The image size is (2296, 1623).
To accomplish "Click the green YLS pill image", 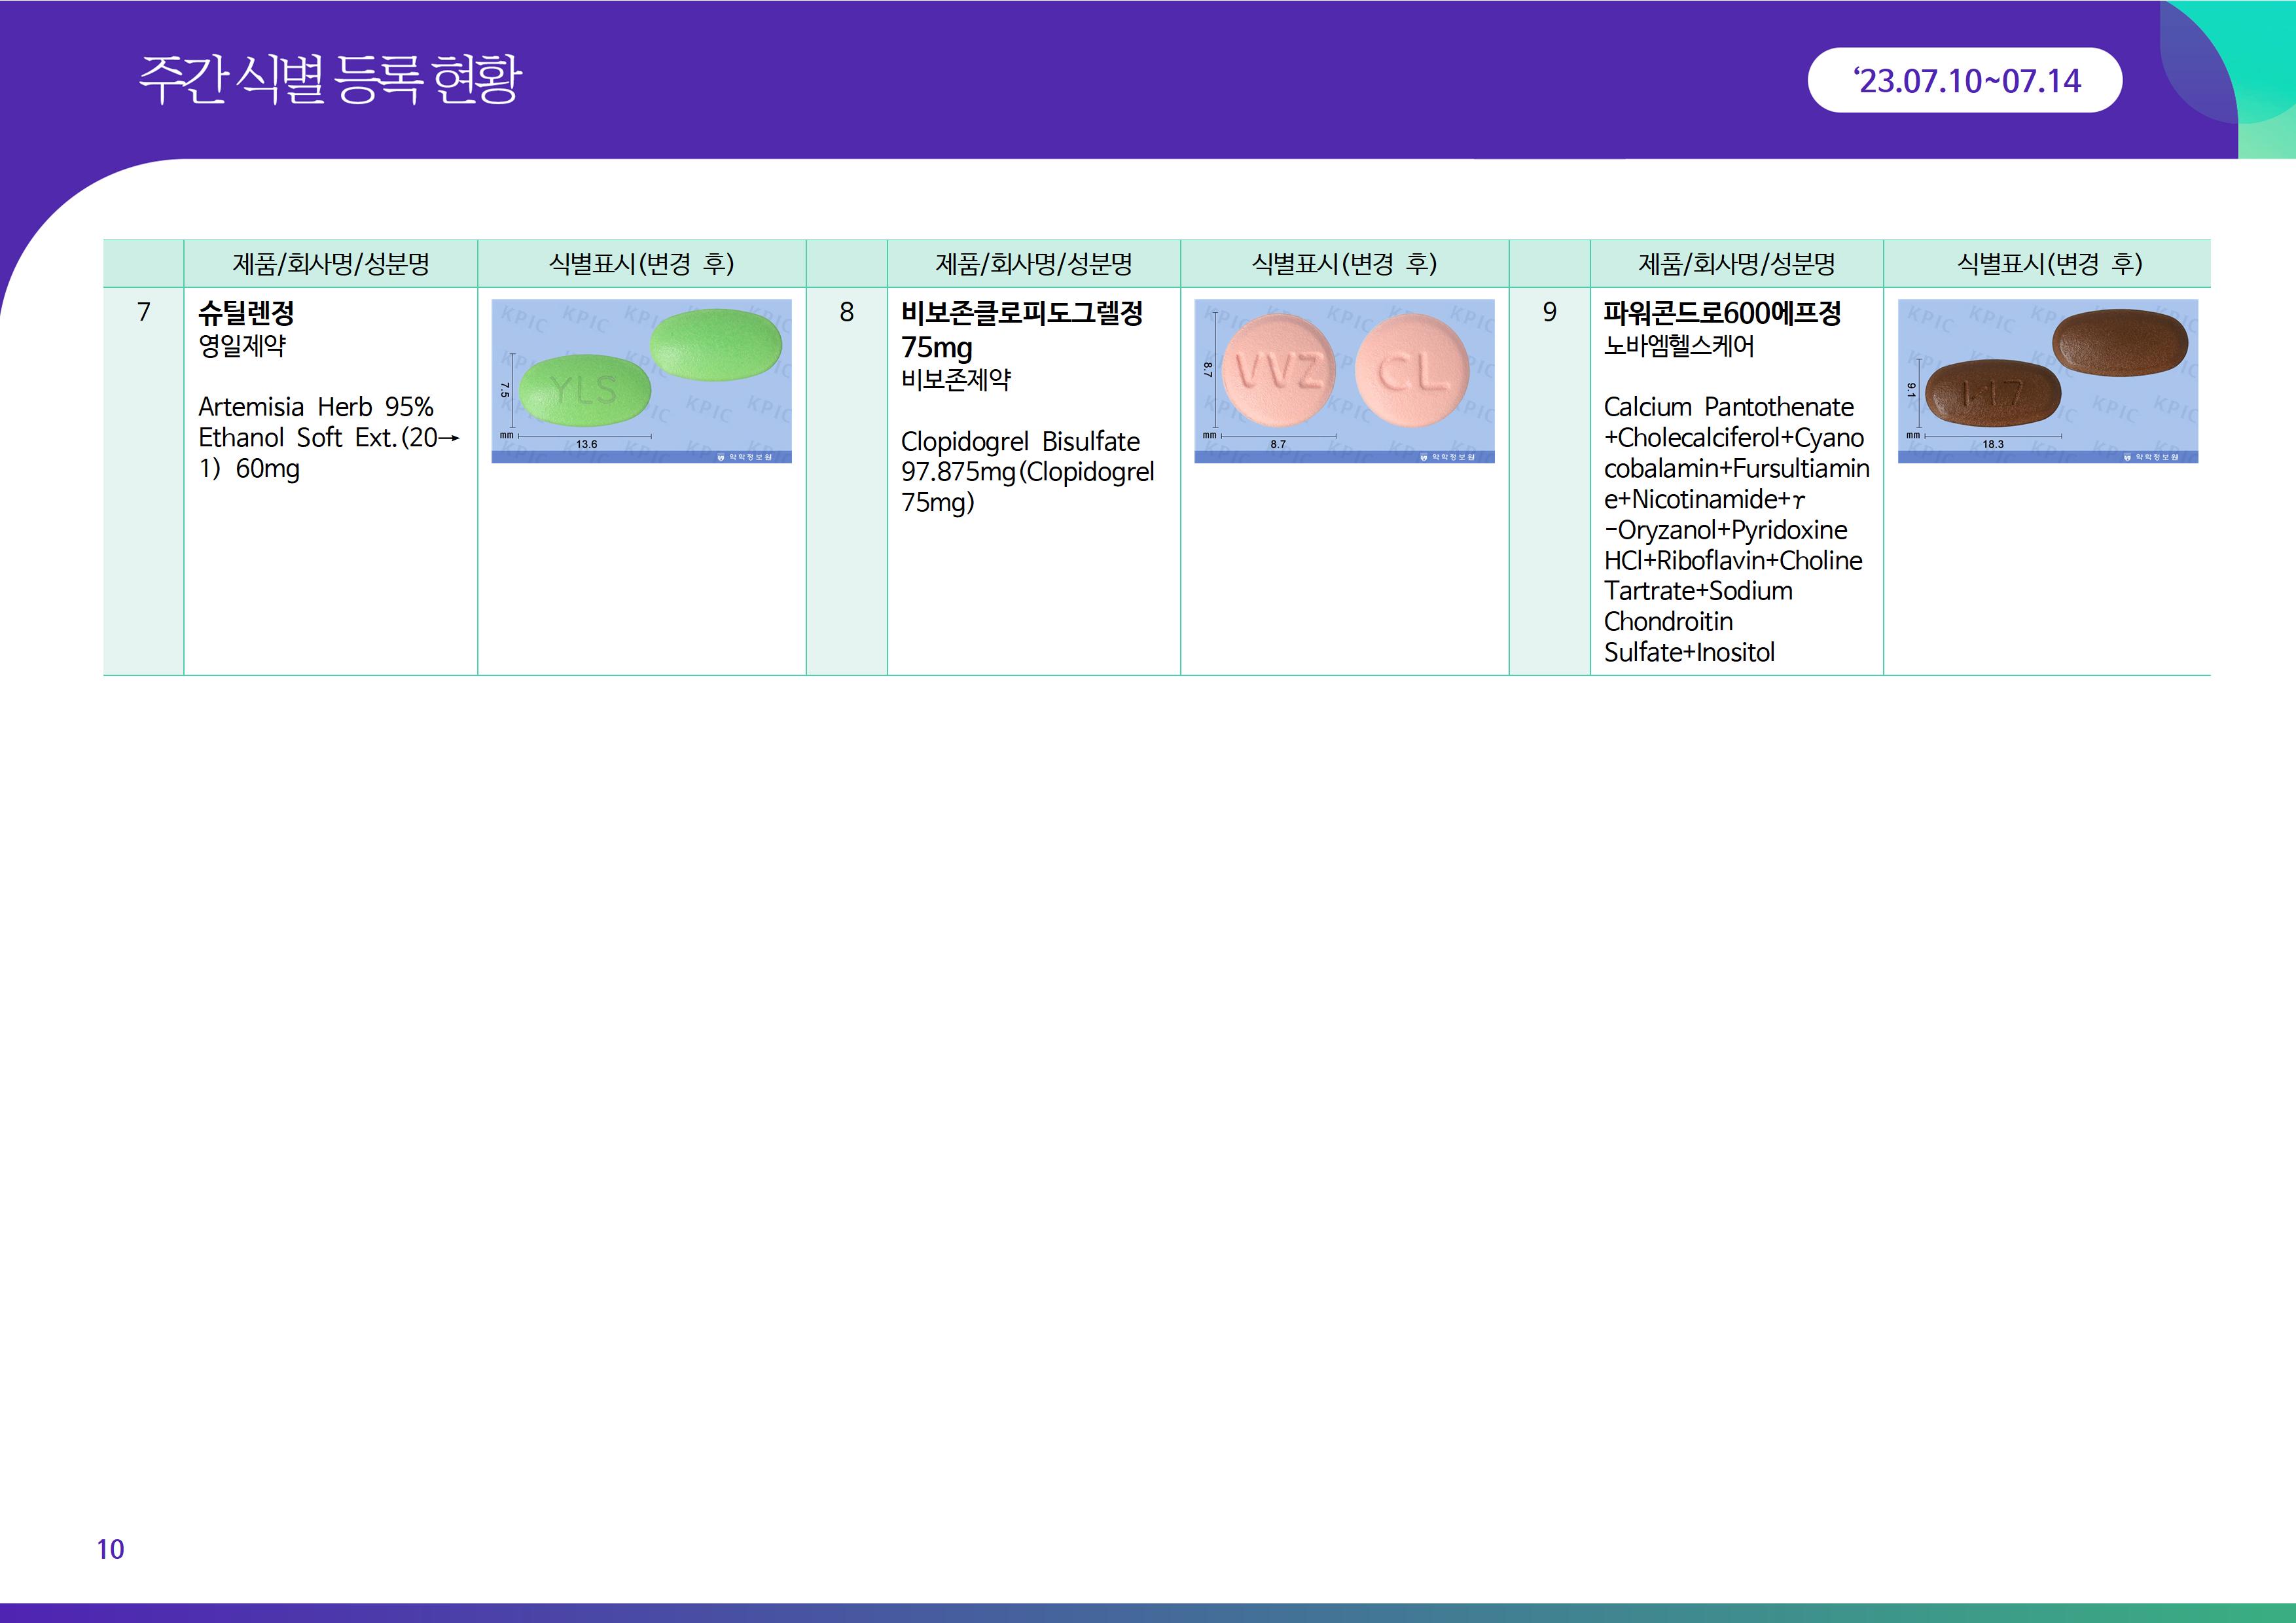I will [641, 381].
